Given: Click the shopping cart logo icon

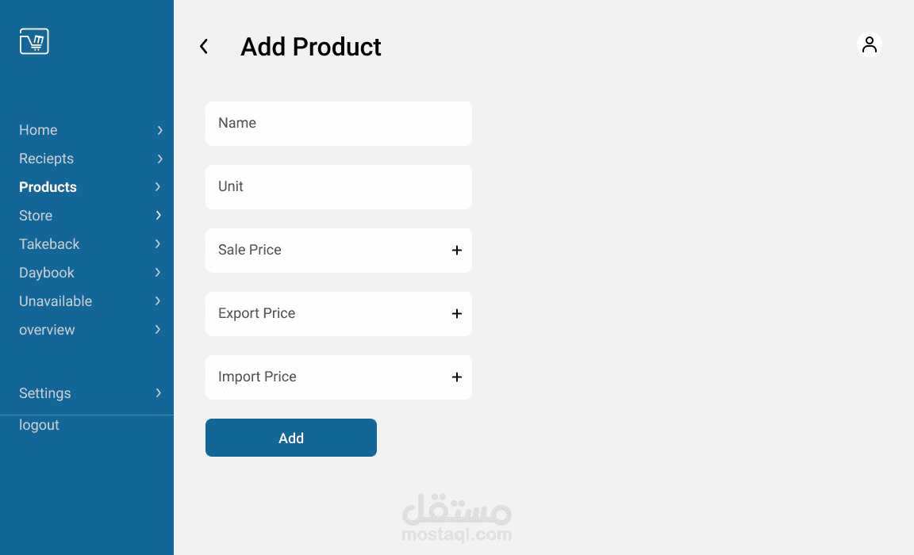Looking at the screenshot, I should (x=34, y=41).
